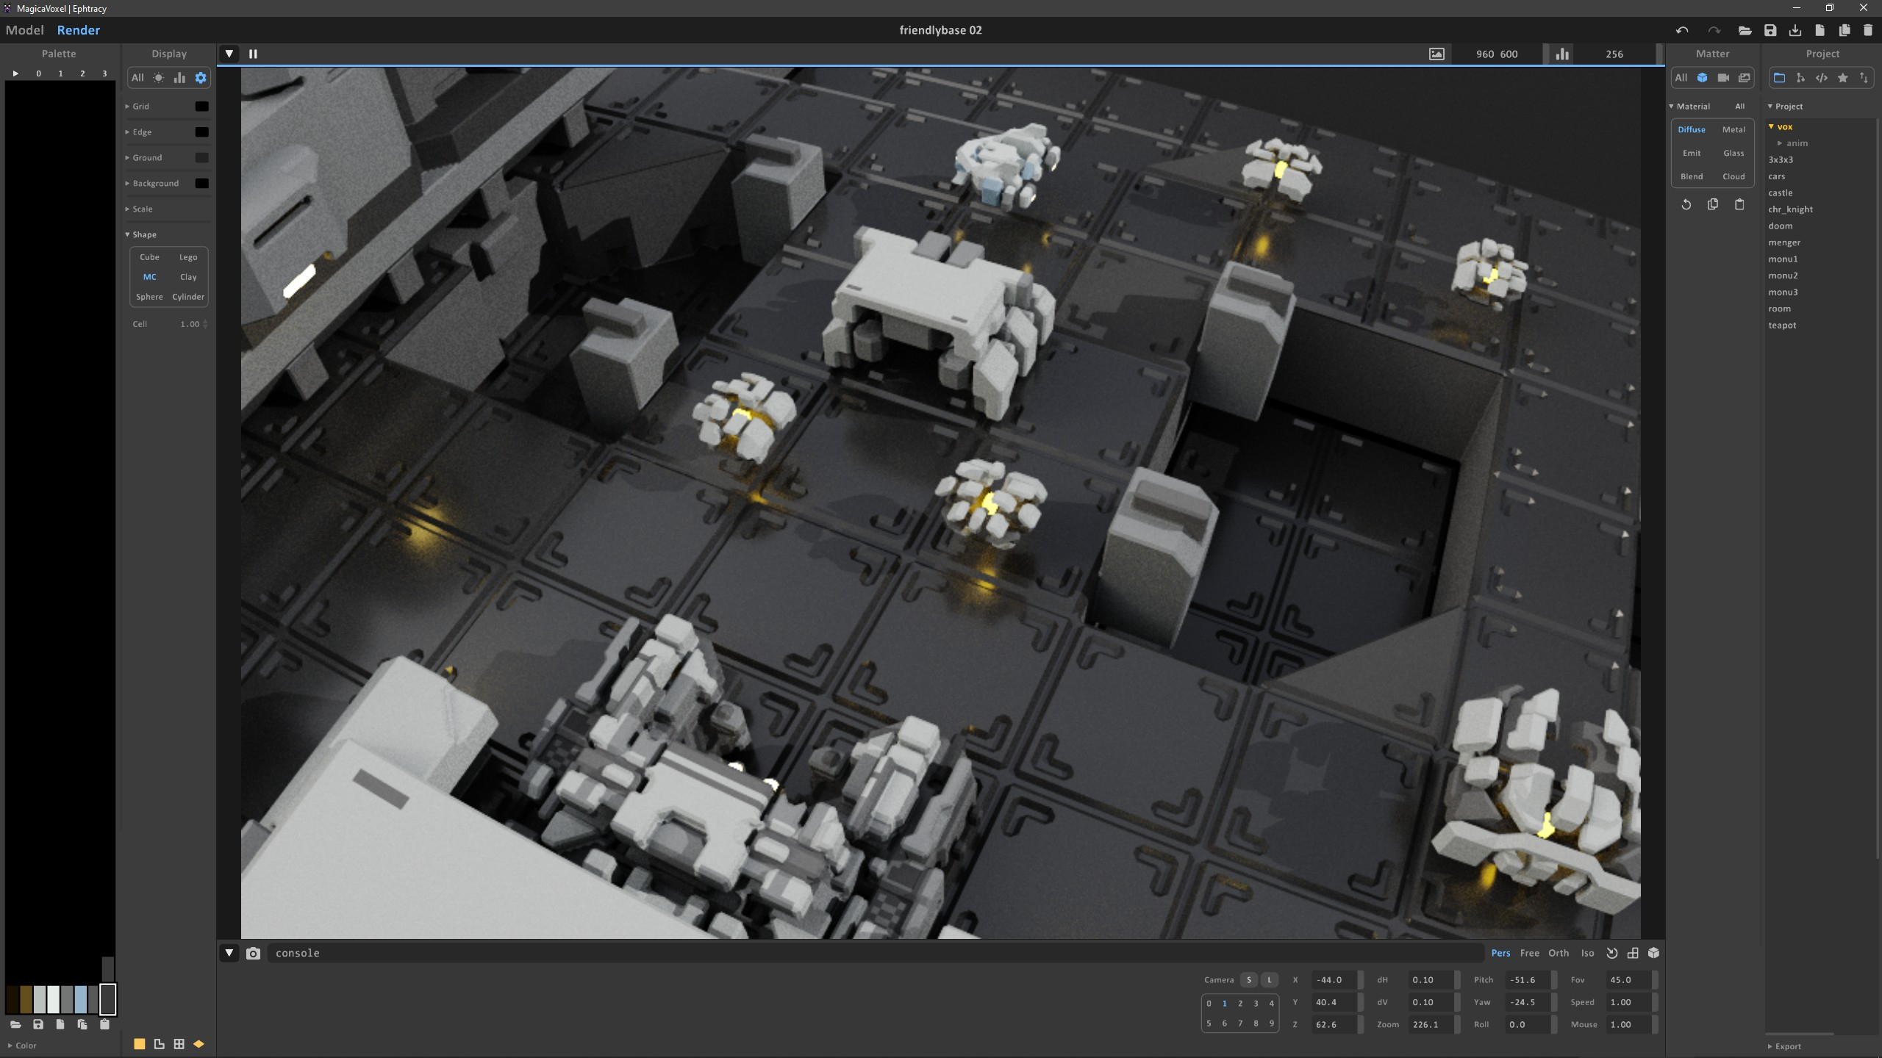1882x1058 pixels.
Task: Click the yellow diamond icon below Display panel
Action: click(x=198, y=1044)
